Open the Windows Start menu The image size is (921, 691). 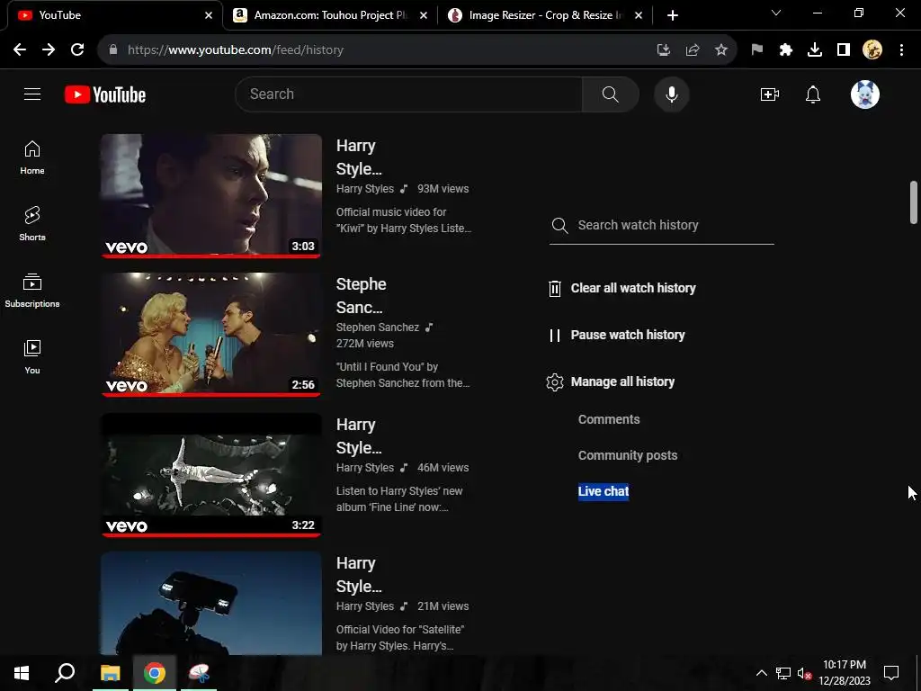[x=22, y=673]
